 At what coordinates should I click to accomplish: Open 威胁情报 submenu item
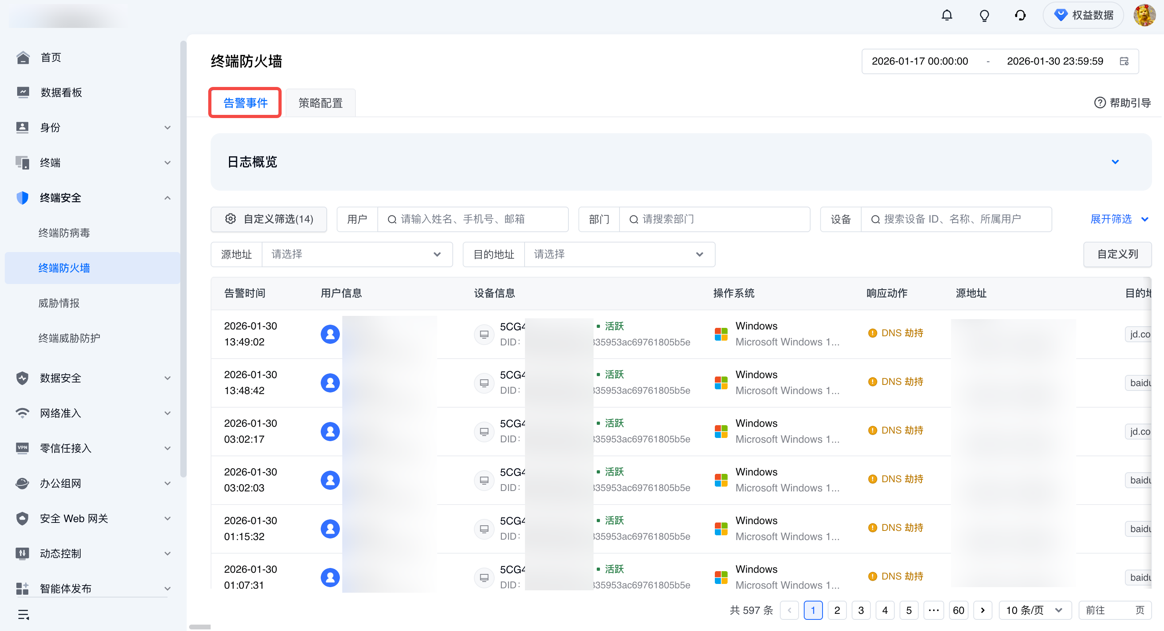coord(59,303)
